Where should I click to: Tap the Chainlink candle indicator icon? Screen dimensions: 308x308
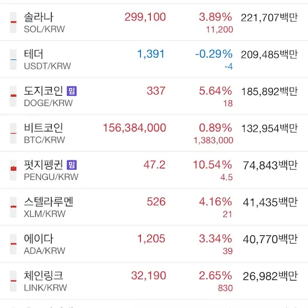[13, 281]
